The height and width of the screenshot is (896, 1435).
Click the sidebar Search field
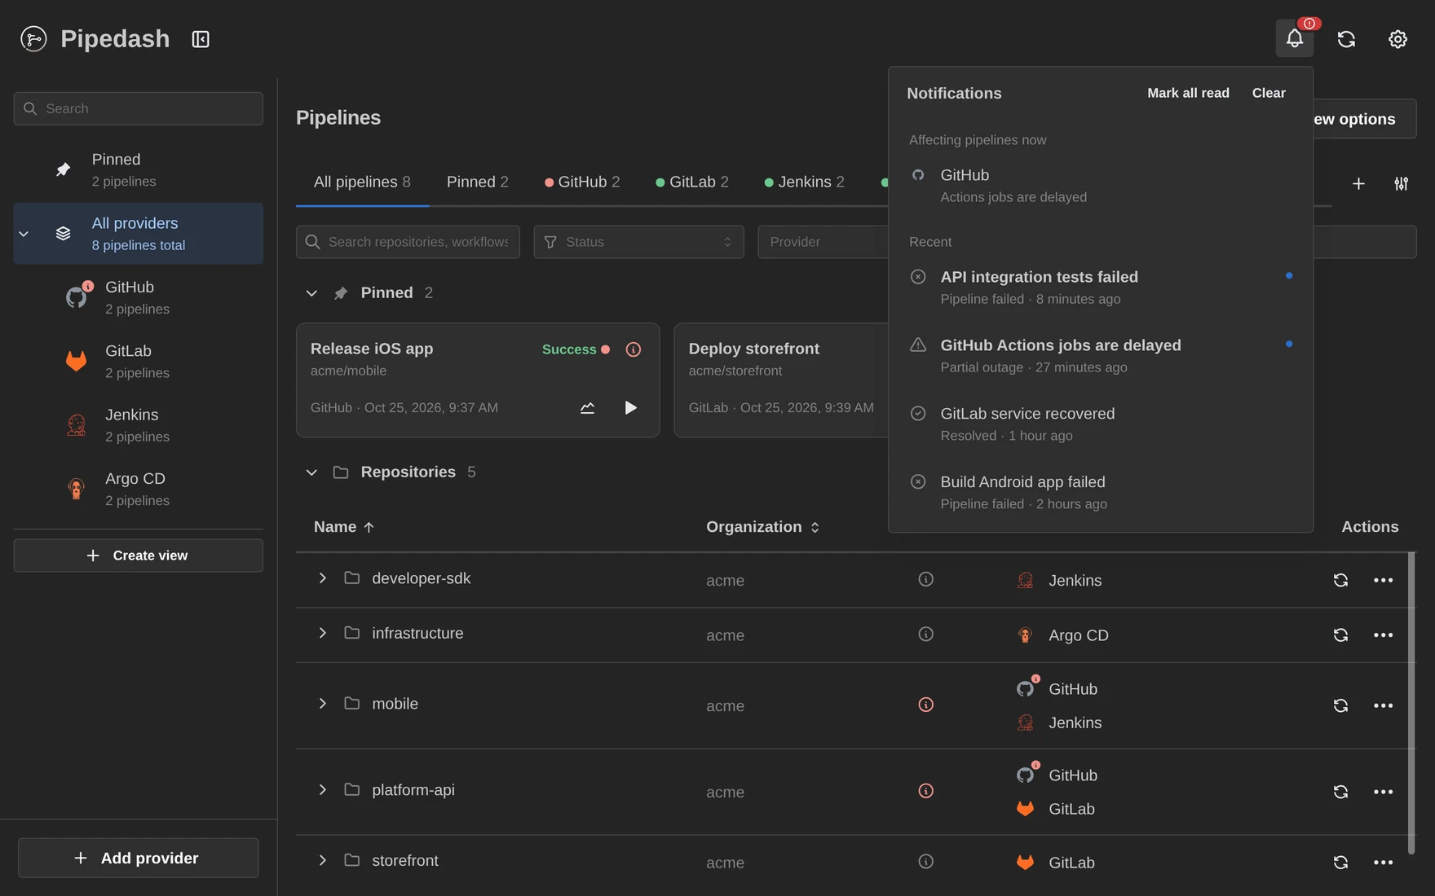[x=138, y=108]
